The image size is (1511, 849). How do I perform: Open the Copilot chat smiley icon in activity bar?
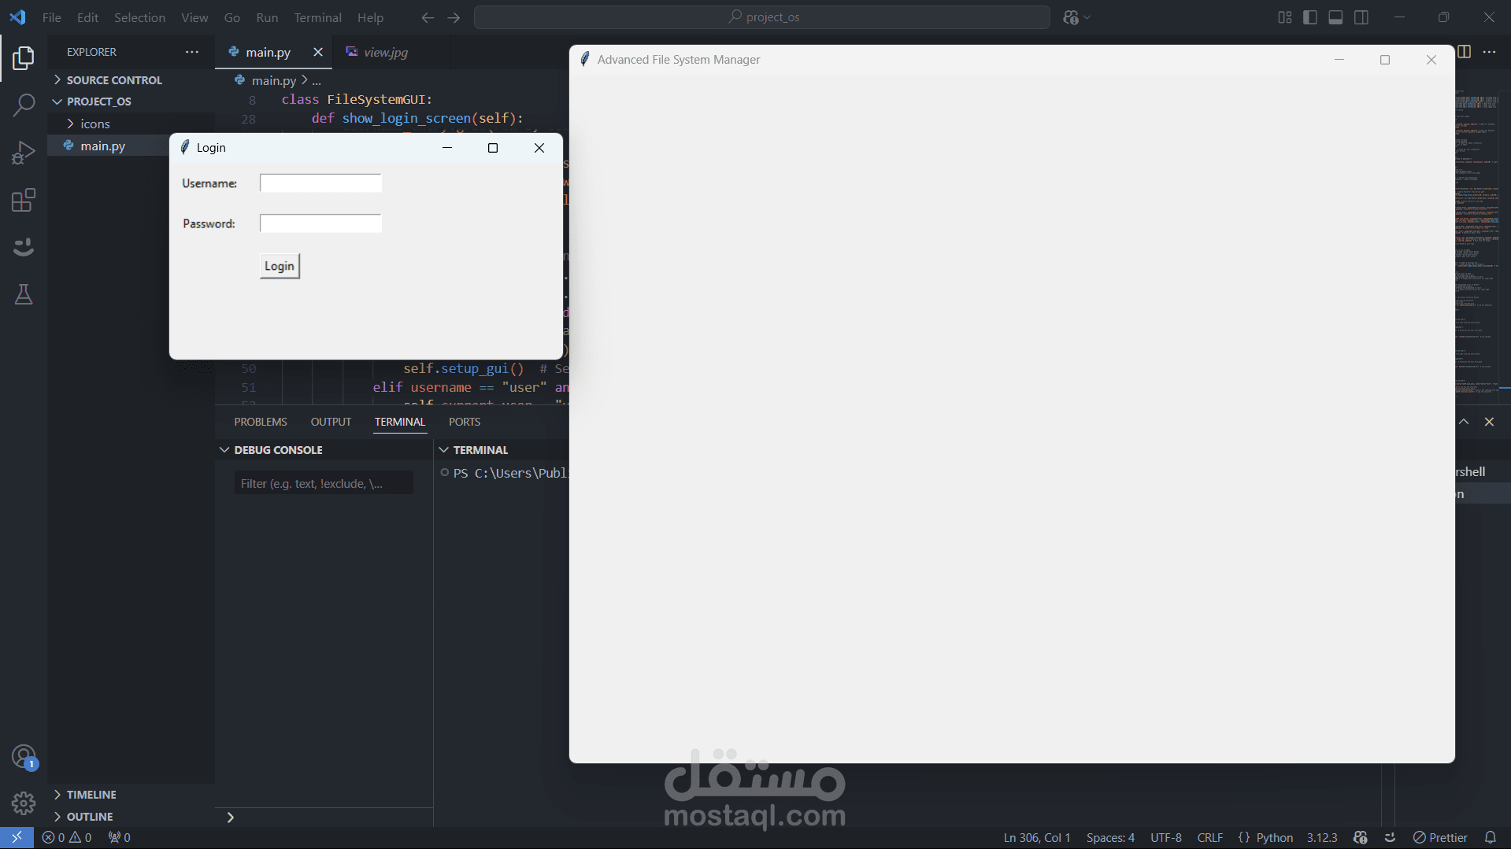coord(24,247)
